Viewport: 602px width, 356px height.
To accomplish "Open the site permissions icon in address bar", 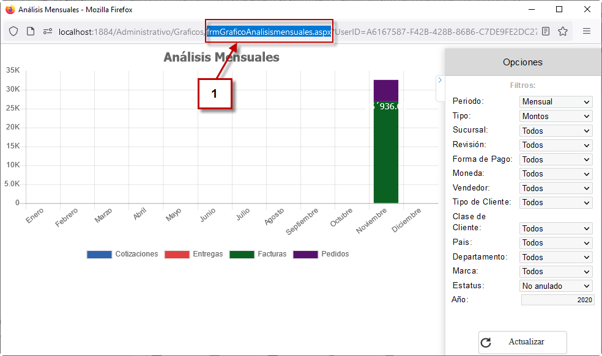I will [48, 31].
